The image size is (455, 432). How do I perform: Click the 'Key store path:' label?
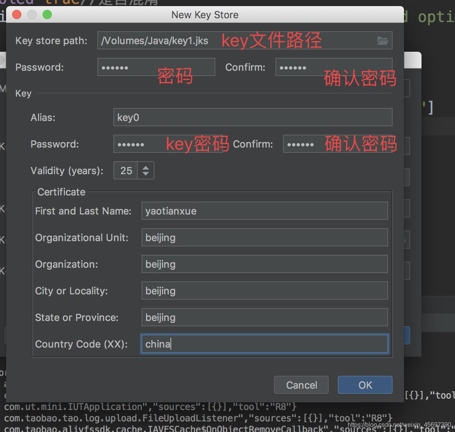pos(51,41)
